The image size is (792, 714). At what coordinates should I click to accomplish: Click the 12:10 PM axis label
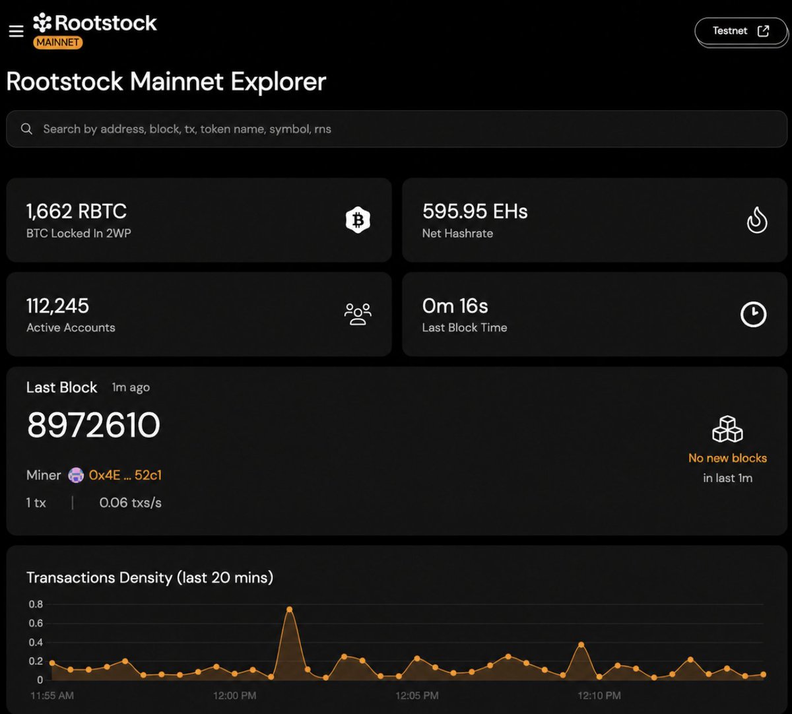click(599, 696)
